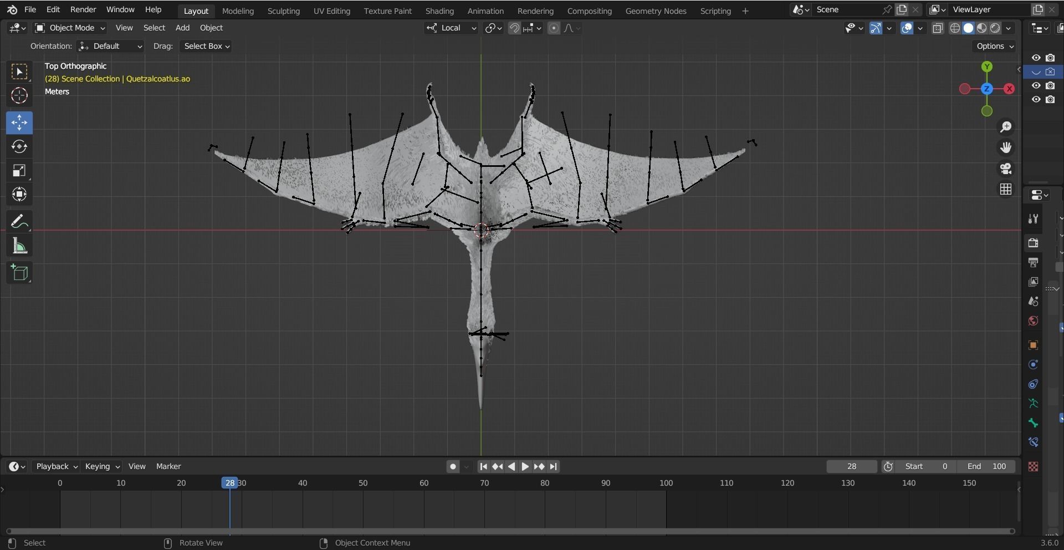Click the X axis on navigation gizmo

(x=1009, y=89)
